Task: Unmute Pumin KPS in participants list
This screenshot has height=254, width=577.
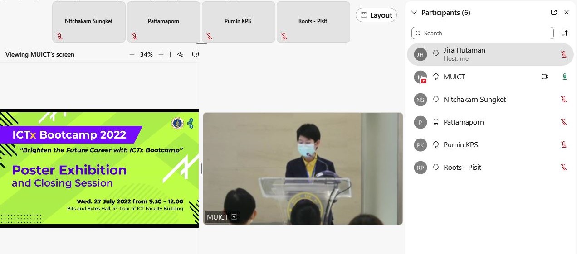Action: [564, 145]
